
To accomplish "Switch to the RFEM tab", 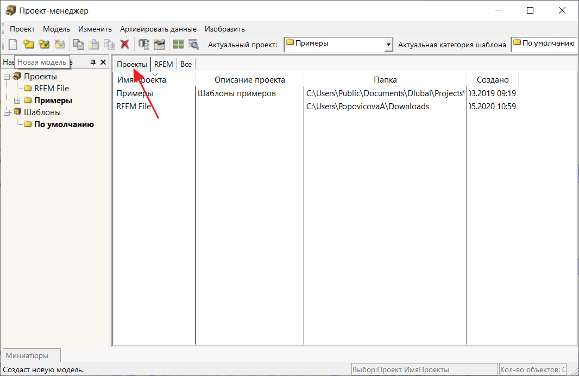I will (x=163, y=64).
